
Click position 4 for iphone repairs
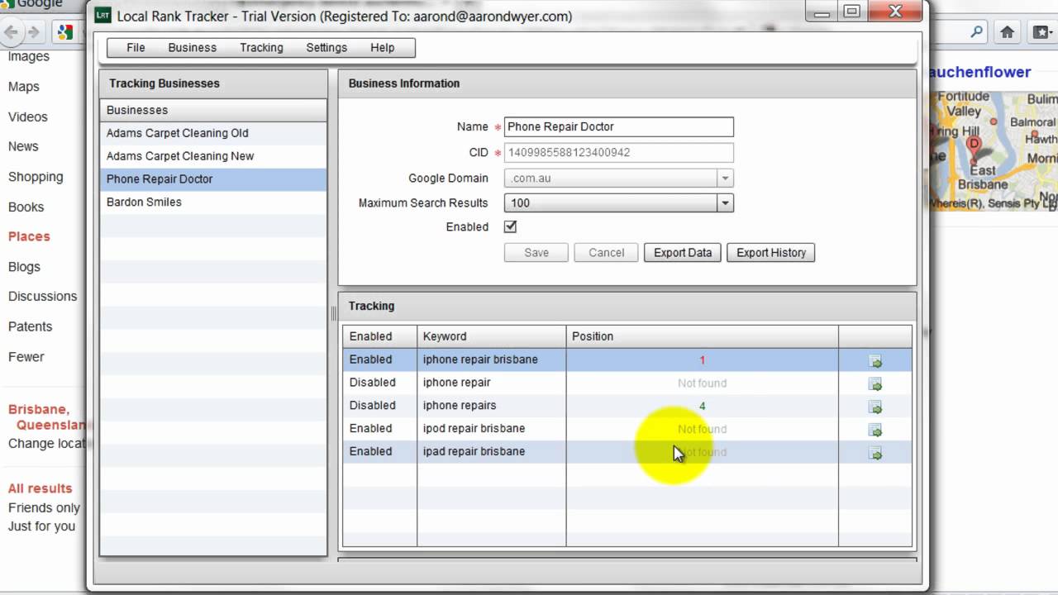(702, 406)
